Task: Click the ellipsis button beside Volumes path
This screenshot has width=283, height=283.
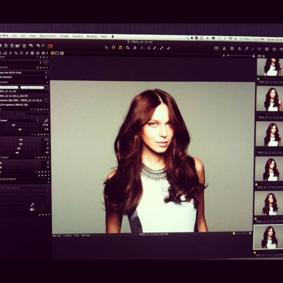Action: click(46, 100)
